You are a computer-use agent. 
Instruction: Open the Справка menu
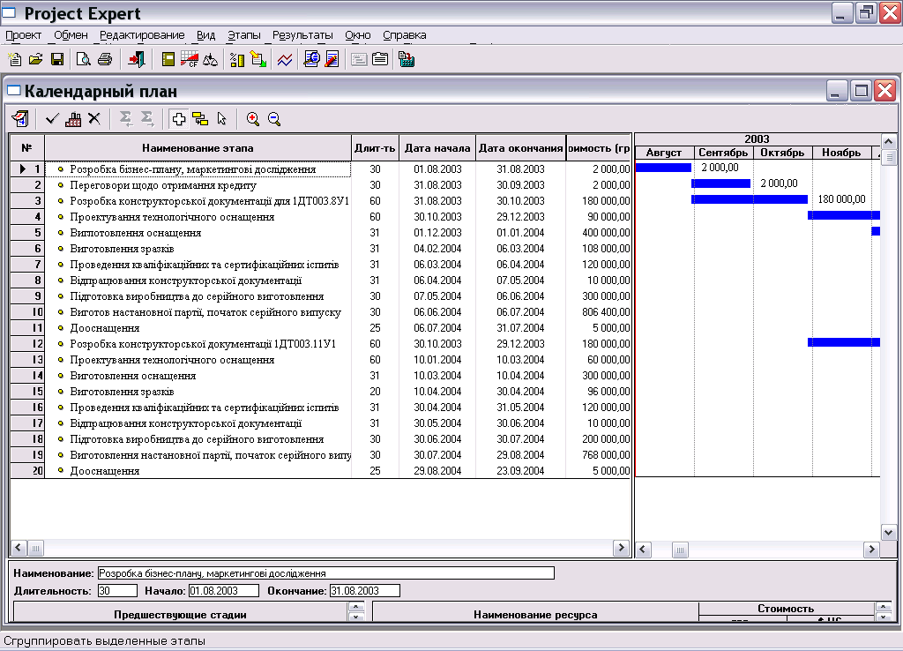coord(404,35)
